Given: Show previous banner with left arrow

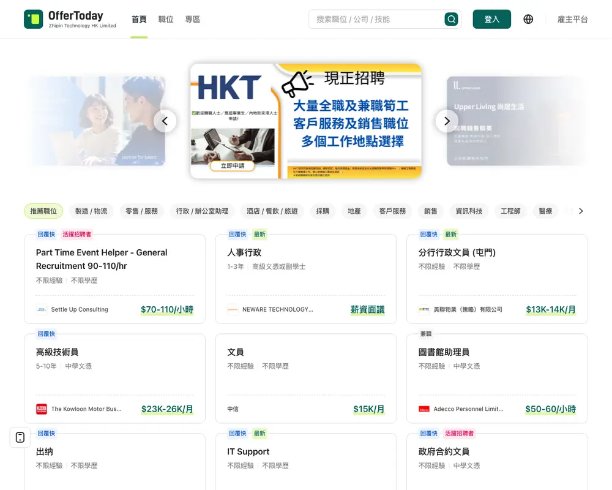Looking at the screenshot, I should (165, 121).
